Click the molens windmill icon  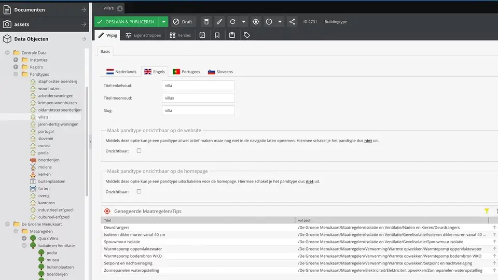[33, 167]
